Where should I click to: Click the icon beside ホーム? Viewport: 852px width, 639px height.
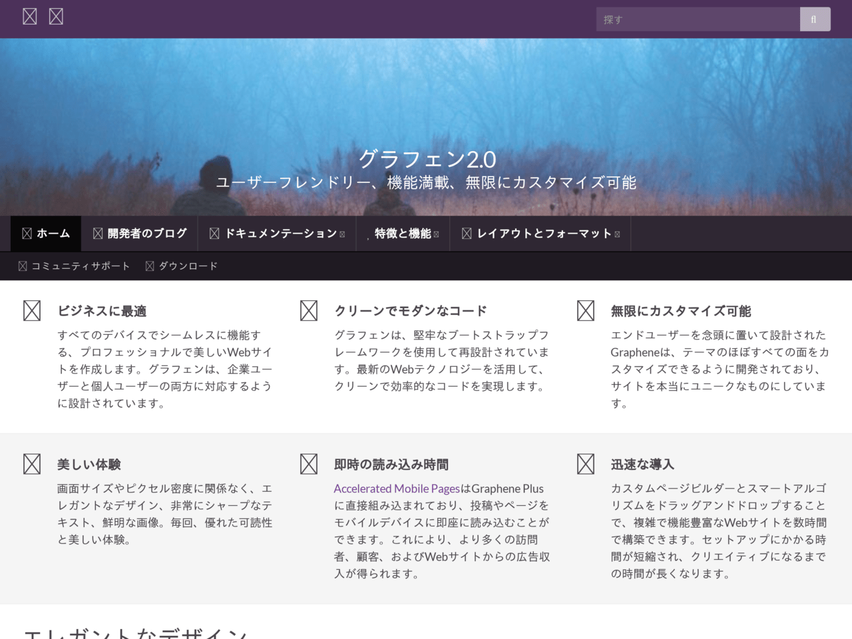[27, 234]
